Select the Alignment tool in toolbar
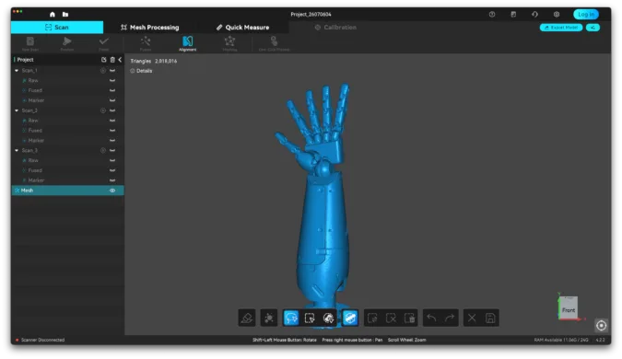Viewport: 622px width, 359px height. 188,43
